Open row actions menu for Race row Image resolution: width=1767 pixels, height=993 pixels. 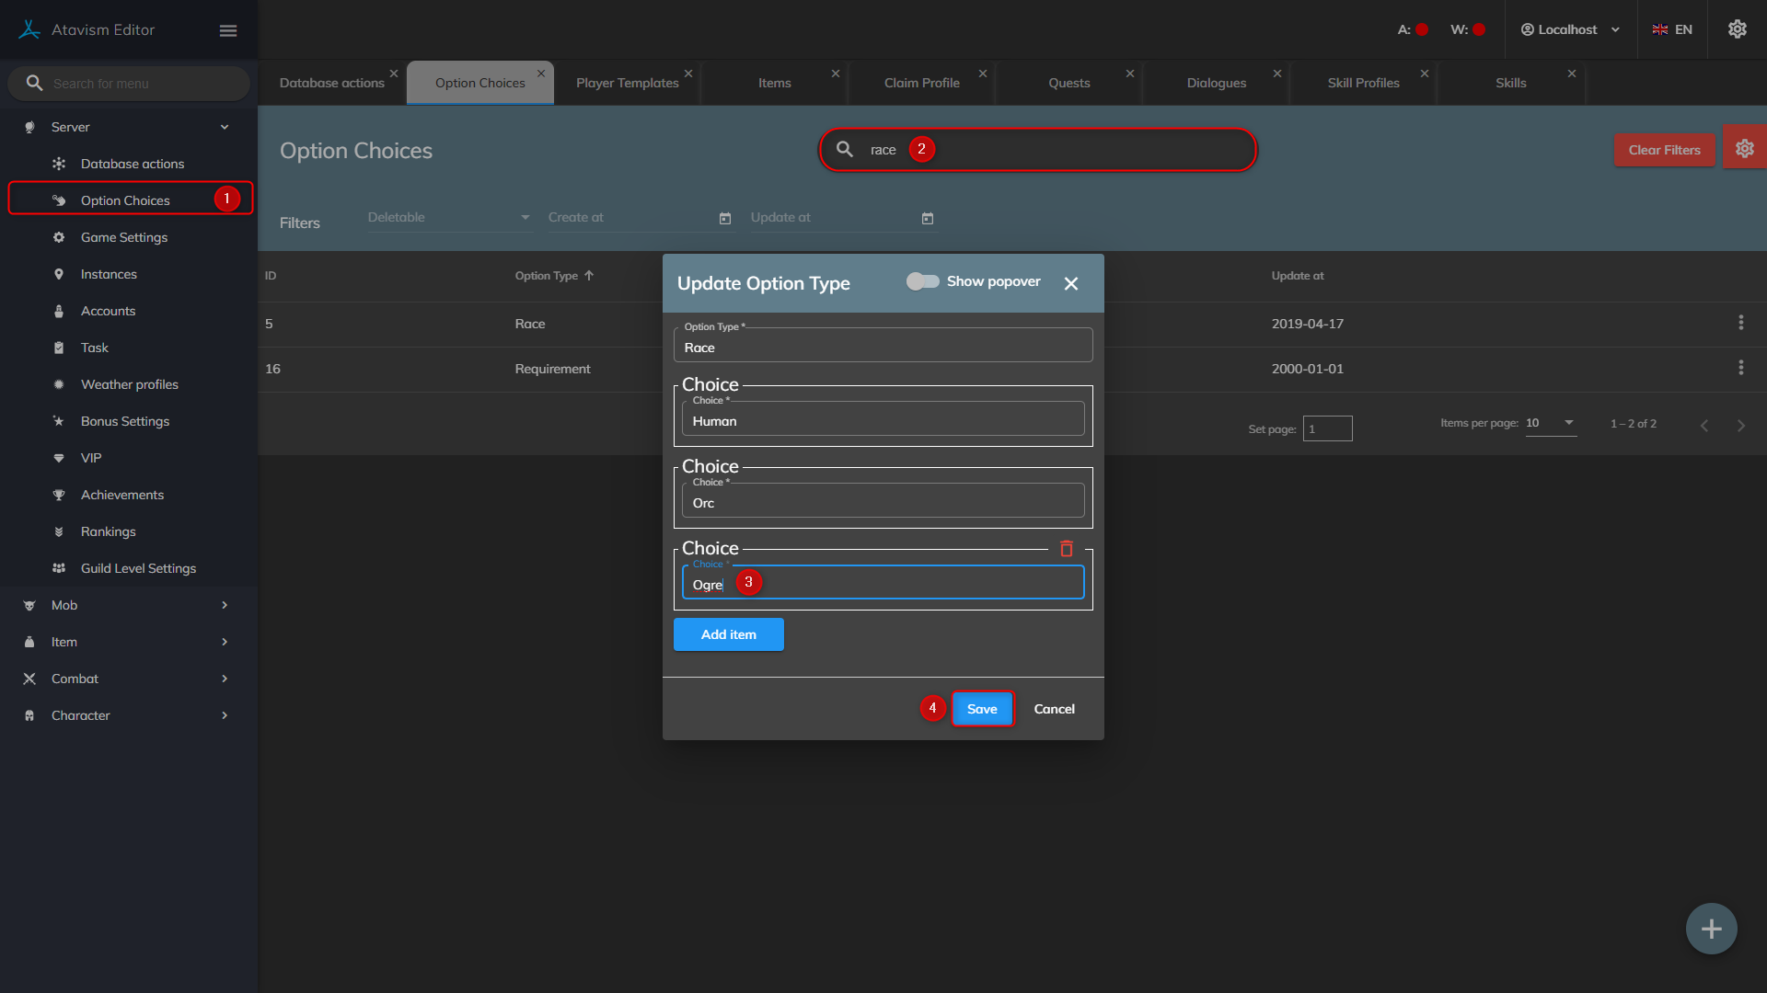(x=1740, y=323)
